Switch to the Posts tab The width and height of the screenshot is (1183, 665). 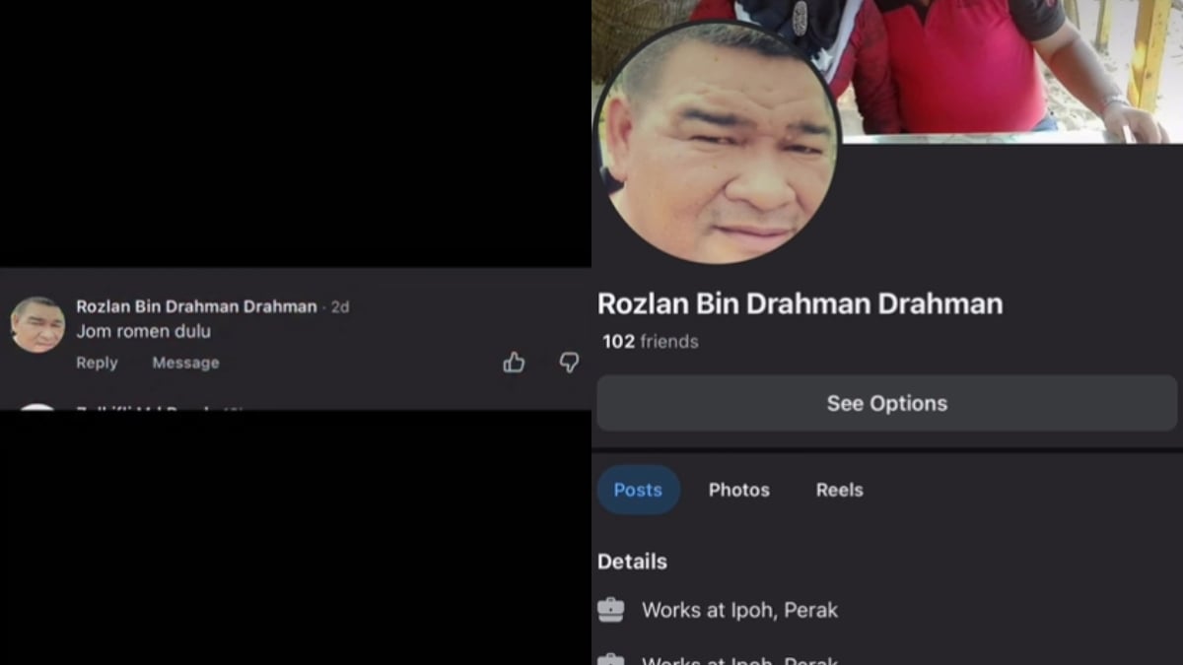(x=638, y=490)
